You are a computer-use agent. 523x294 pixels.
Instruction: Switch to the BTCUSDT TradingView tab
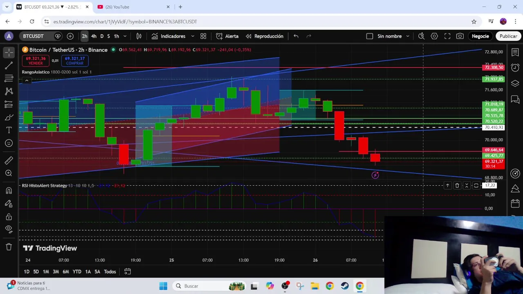coord(52,7)
